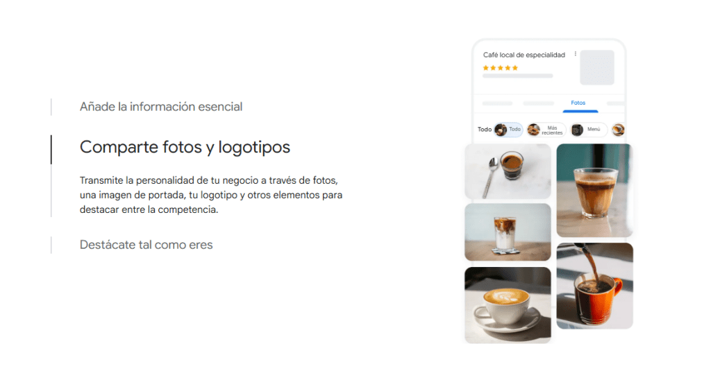Select the 'Menú' filter chip
This screenshot has width=711, height=371.
[x=589, y=130]
